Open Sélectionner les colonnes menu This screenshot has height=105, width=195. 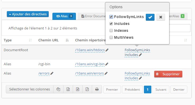(30, 89)
